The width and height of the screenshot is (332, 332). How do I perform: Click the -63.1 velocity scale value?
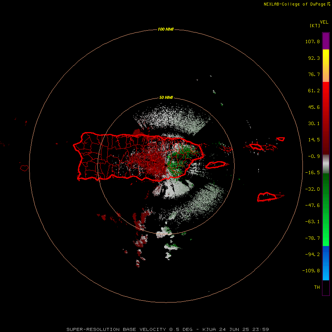click(x=312, y=222)
